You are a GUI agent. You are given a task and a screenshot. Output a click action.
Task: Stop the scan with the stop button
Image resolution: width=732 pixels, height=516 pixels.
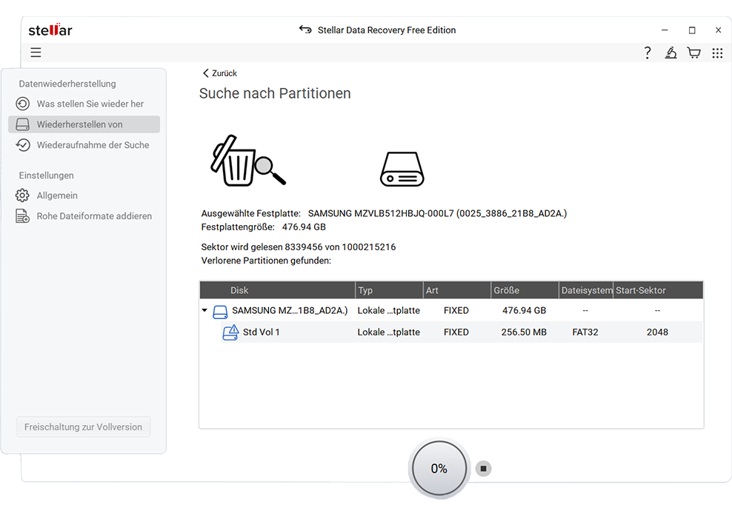click(x=483, y=469)
